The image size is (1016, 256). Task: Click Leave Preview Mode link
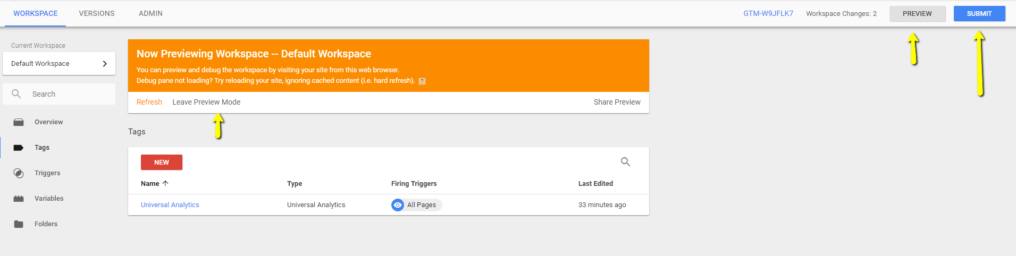point(206,102)
